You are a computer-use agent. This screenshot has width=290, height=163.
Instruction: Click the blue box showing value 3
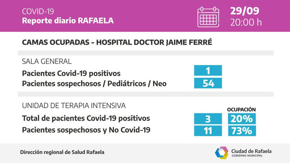(208, 119)
